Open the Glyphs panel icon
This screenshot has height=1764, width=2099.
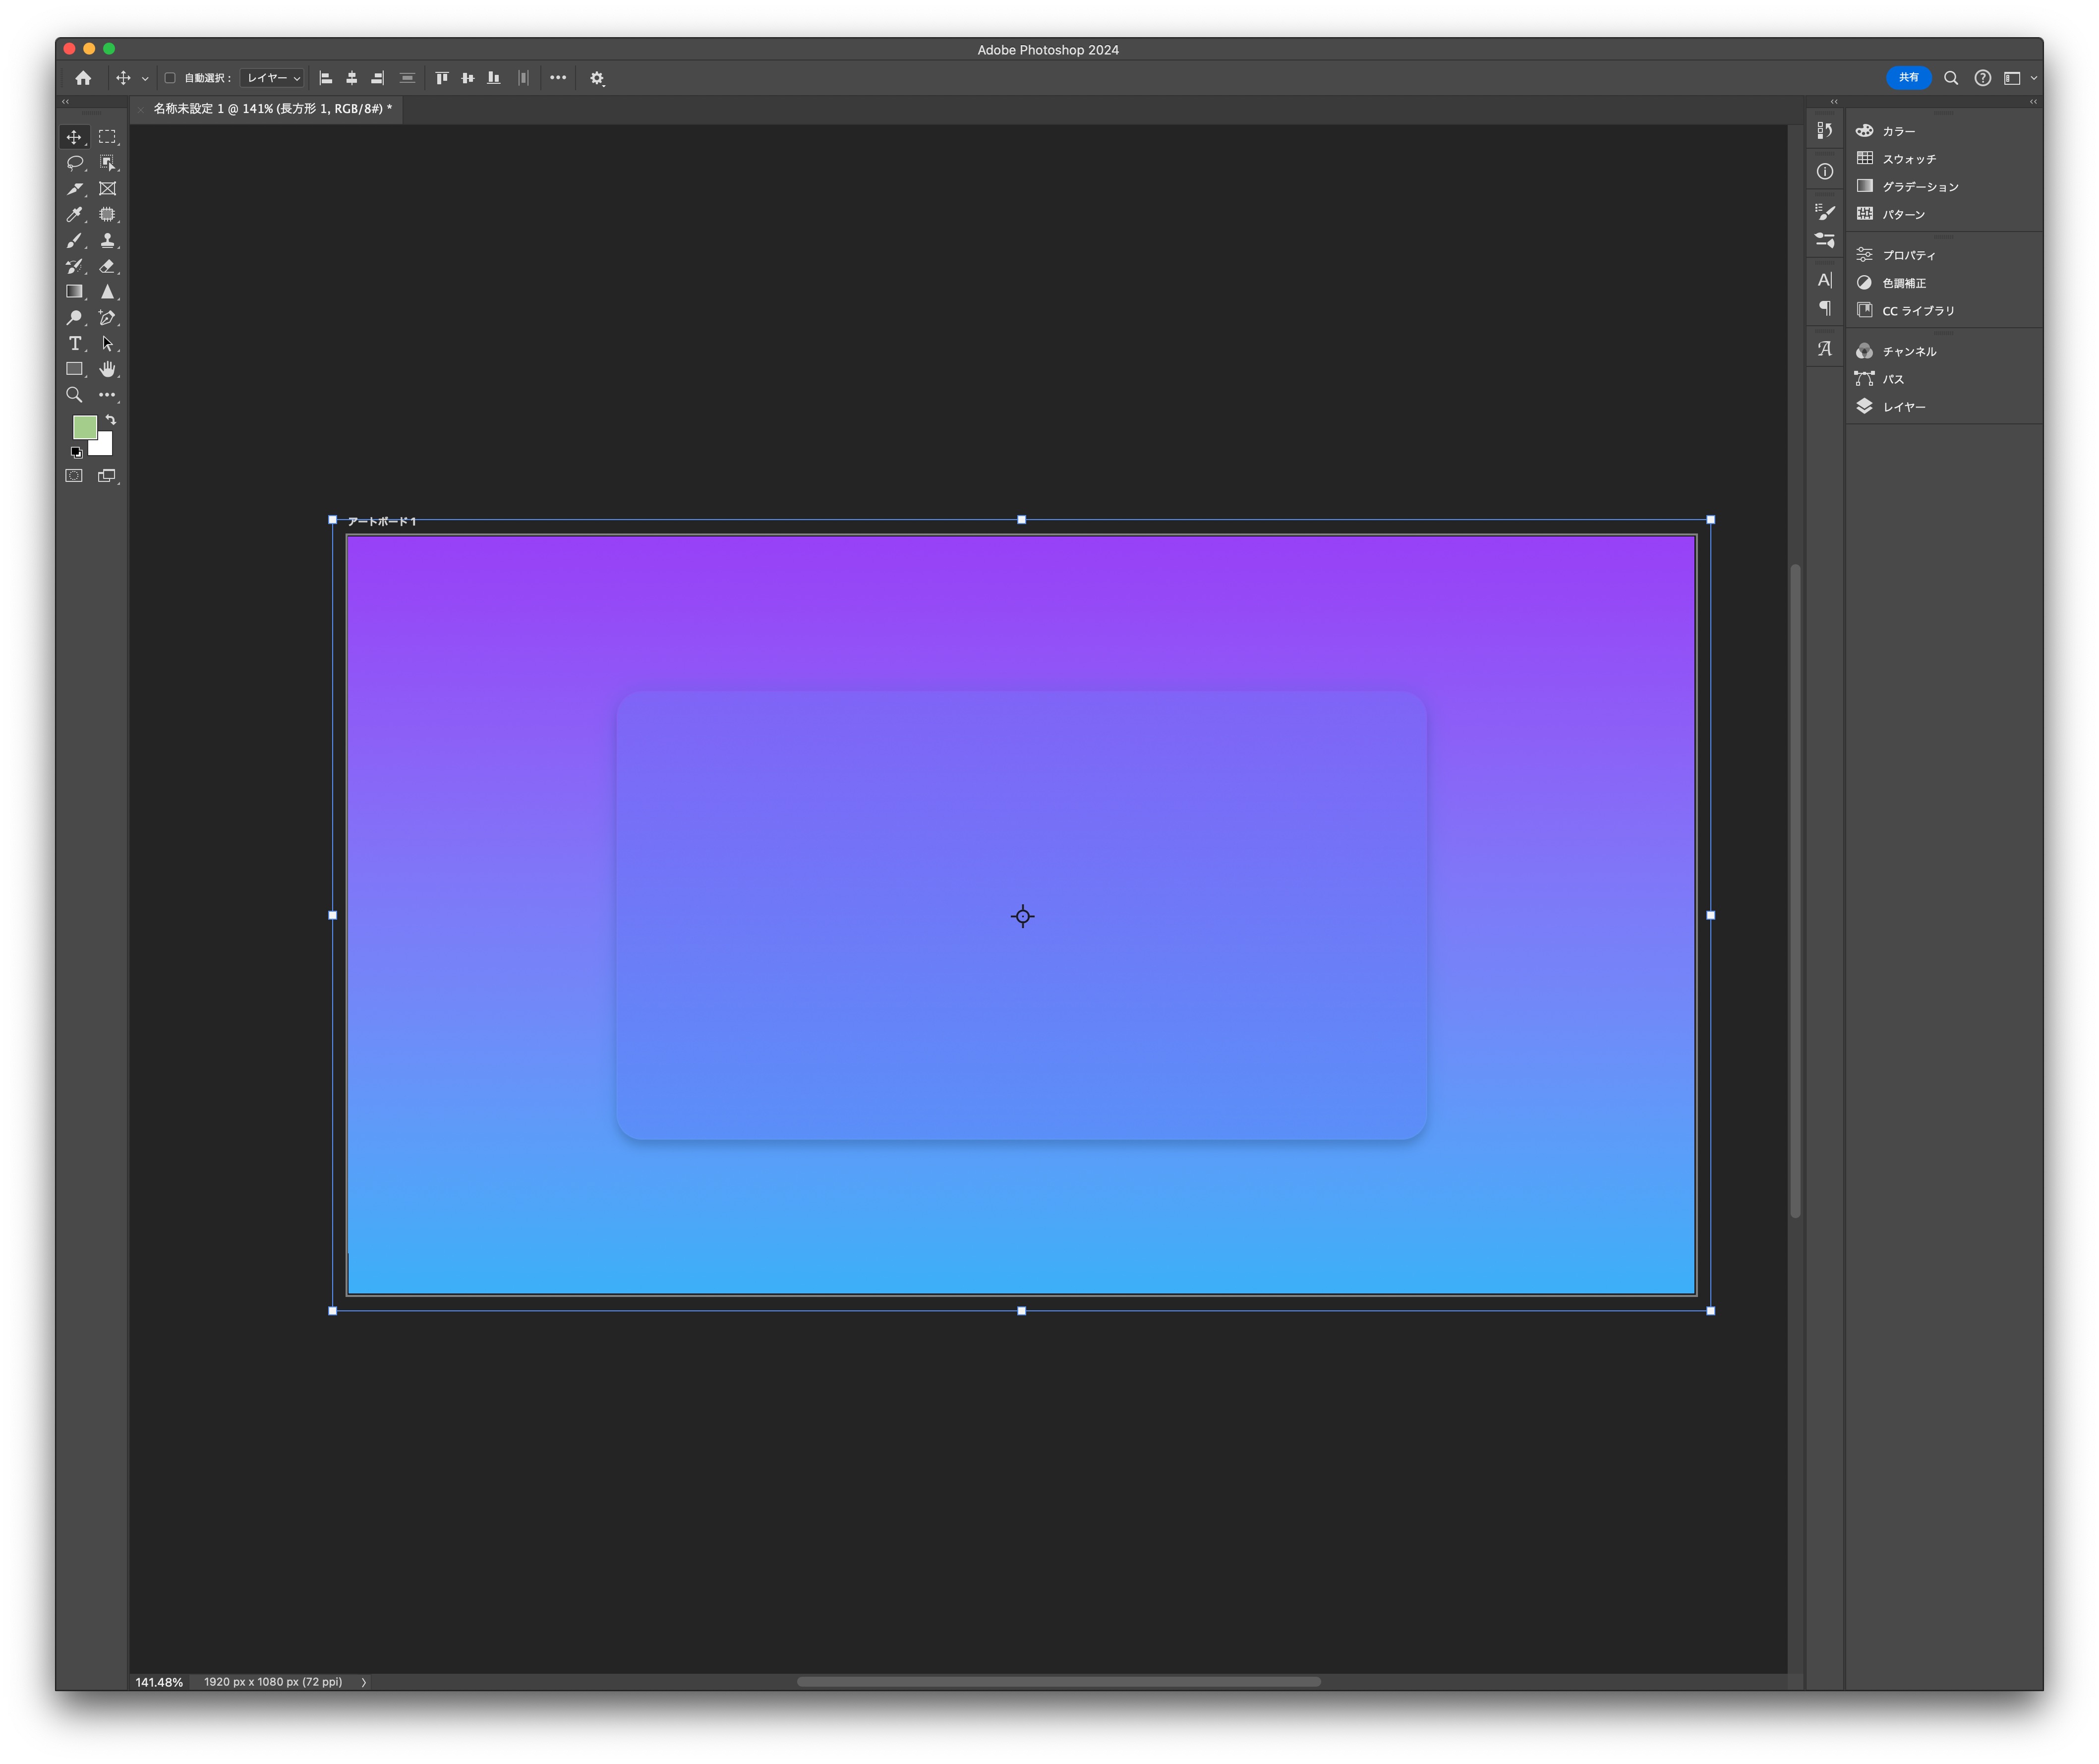click(x=1825, y=349)
